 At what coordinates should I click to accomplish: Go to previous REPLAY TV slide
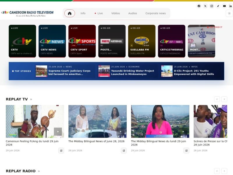click(217, 99)
